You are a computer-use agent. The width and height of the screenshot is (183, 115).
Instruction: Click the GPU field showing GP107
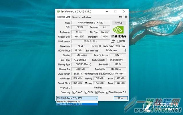80,27
